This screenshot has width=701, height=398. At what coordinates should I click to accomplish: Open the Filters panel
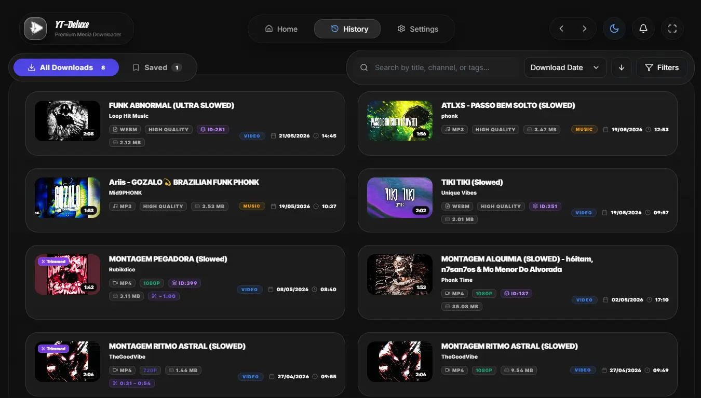tap(662, 67)
